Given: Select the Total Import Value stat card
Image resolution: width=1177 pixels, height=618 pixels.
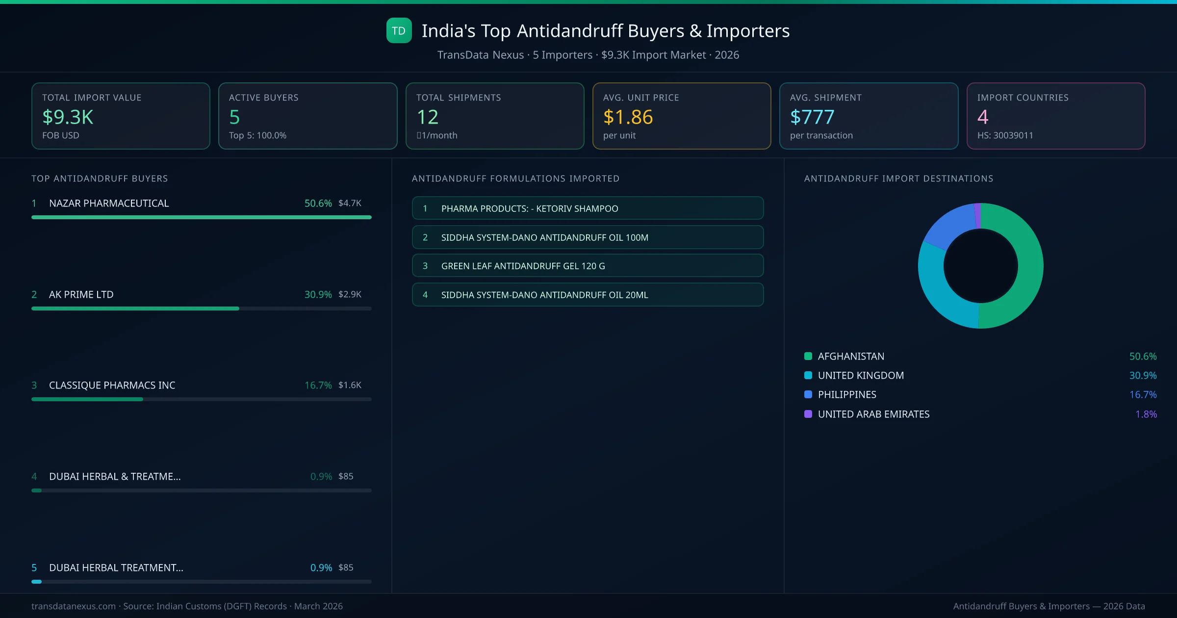Looking at the screenshot, I should pyautogui.click(x=120, y=116).
